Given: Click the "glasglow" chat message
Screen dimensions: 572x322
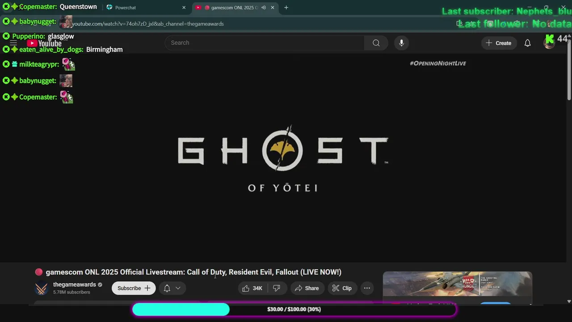Looking at the screenshot, I should click(61, 36).
